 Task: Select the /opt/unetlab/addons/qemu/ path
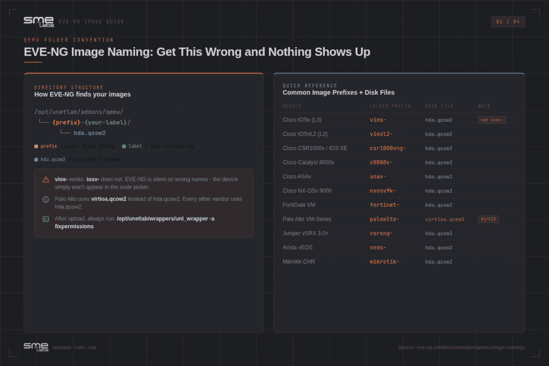(x=79, y=112)
